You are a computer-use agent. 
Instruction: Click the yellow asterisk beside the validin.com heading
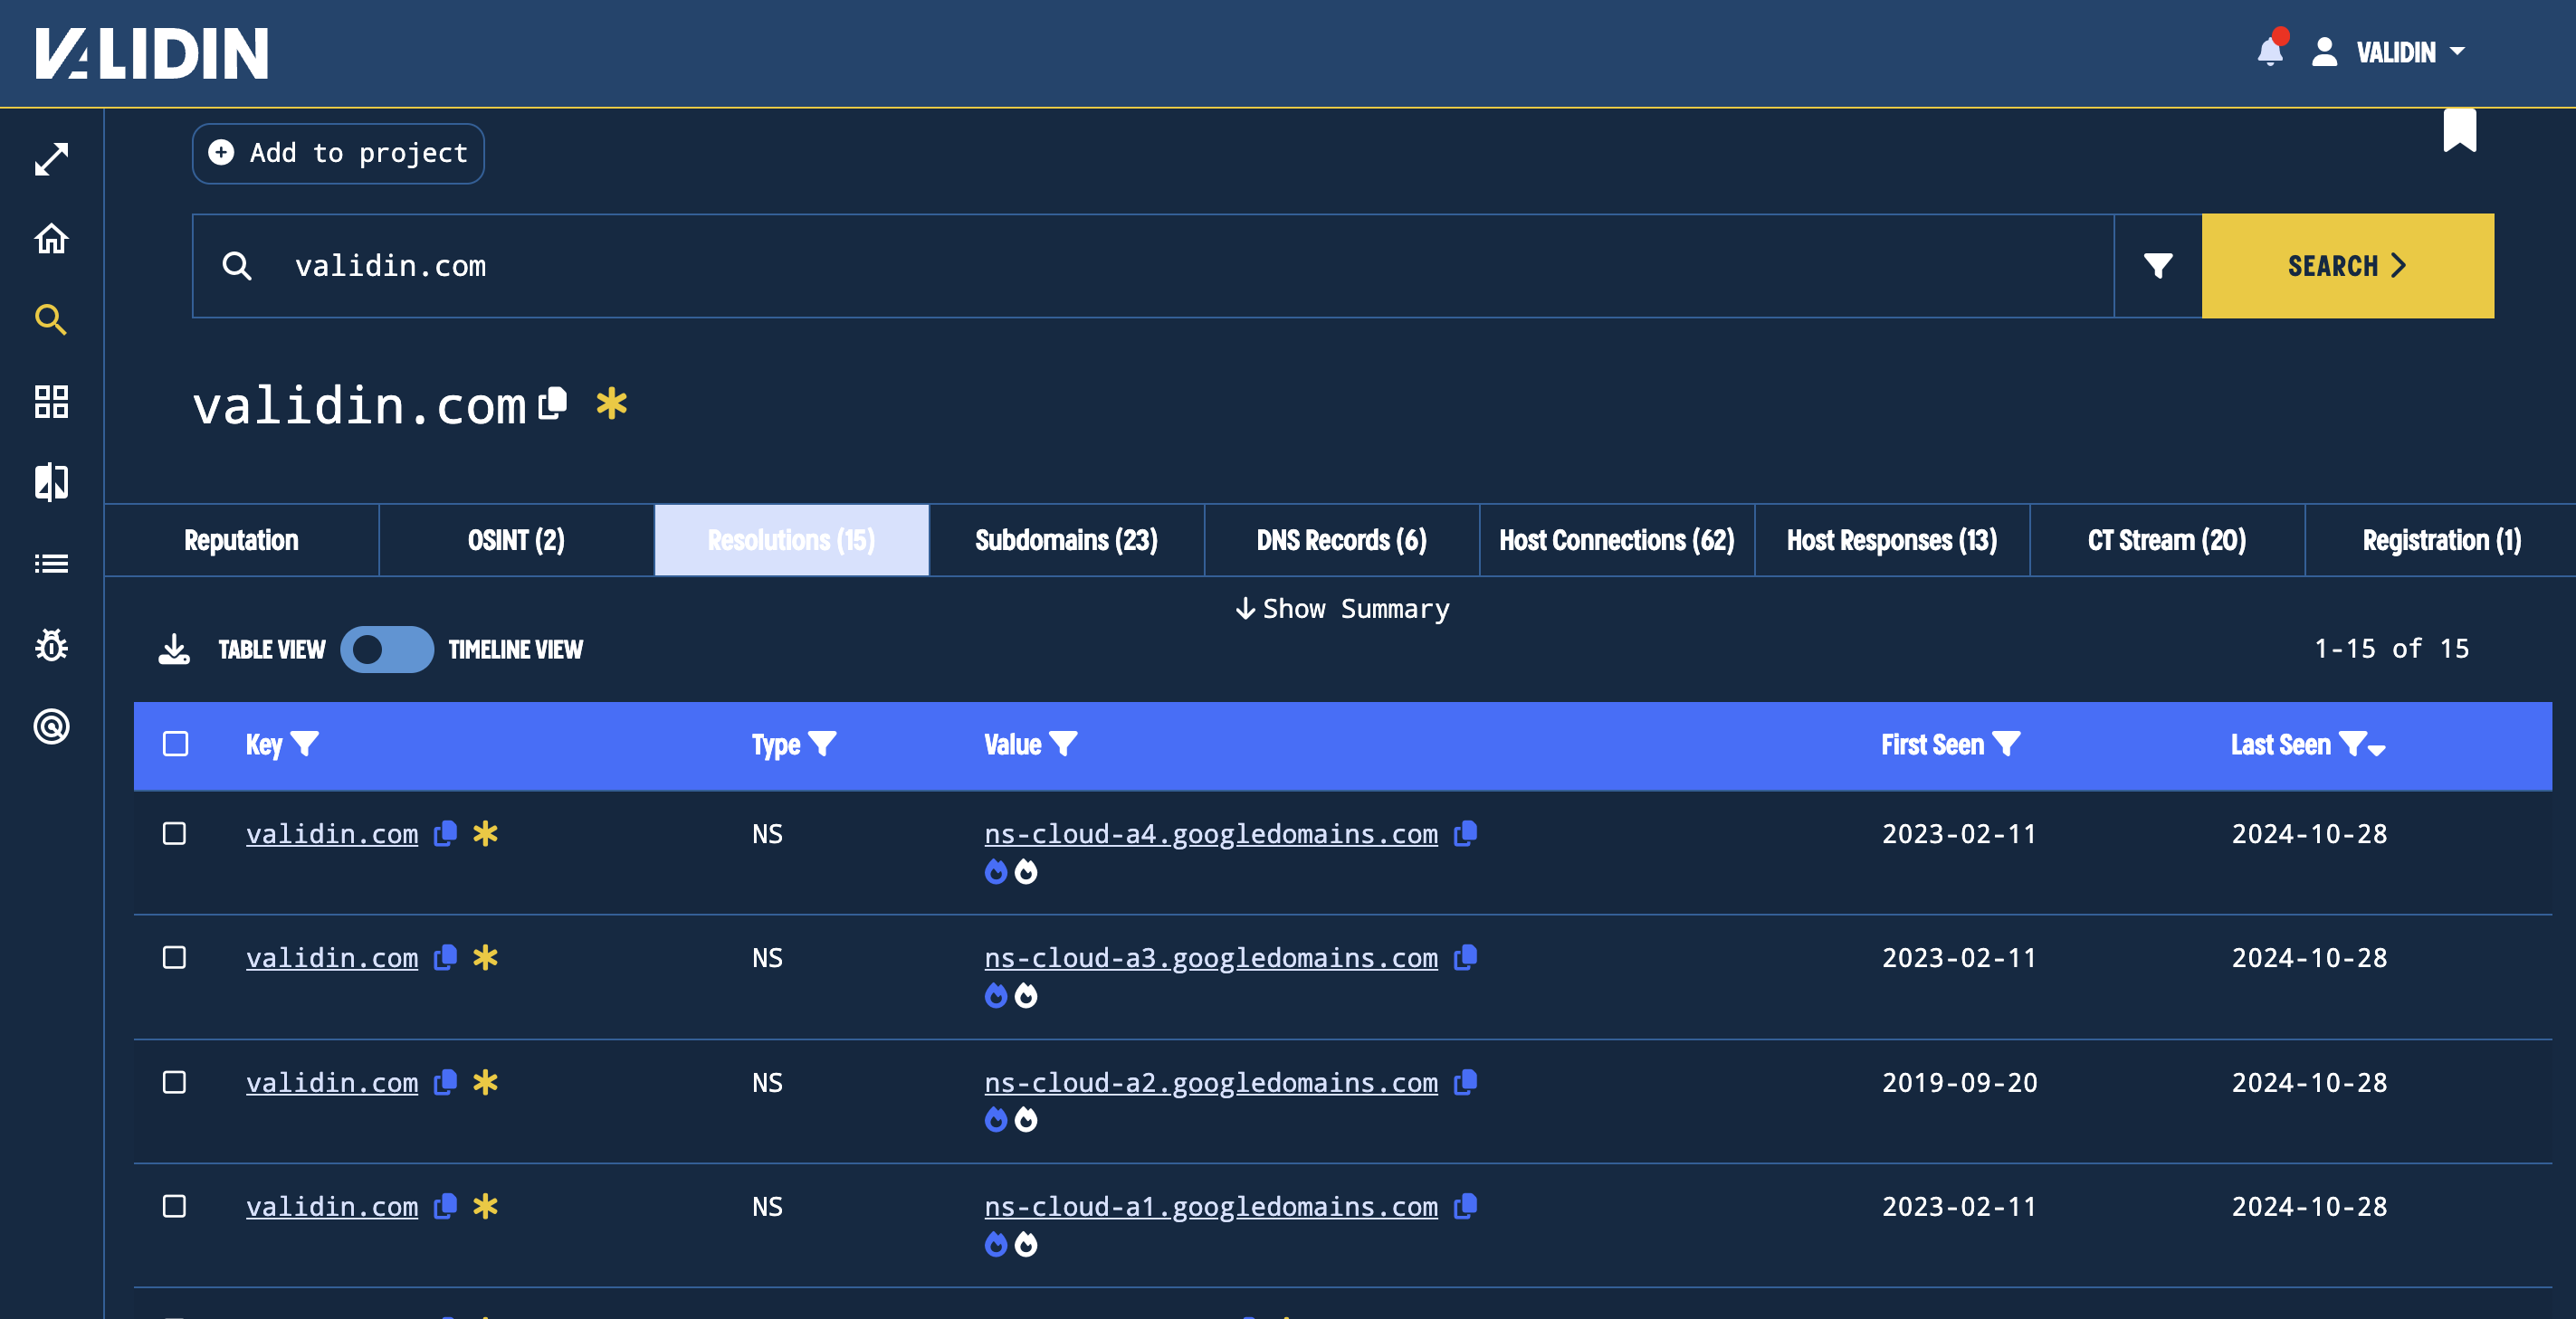[611, 403]
